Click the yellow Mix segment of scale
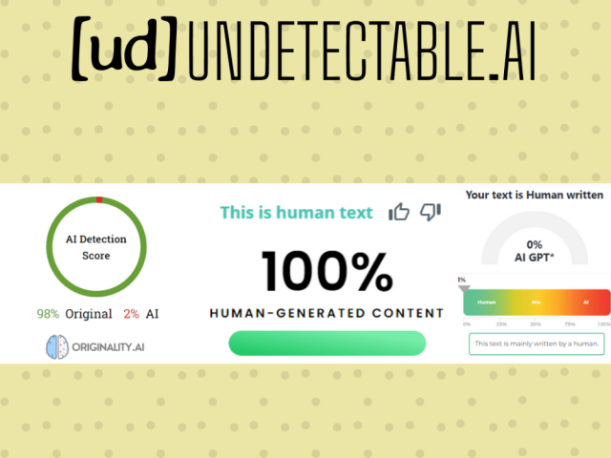 click(537, 302)
